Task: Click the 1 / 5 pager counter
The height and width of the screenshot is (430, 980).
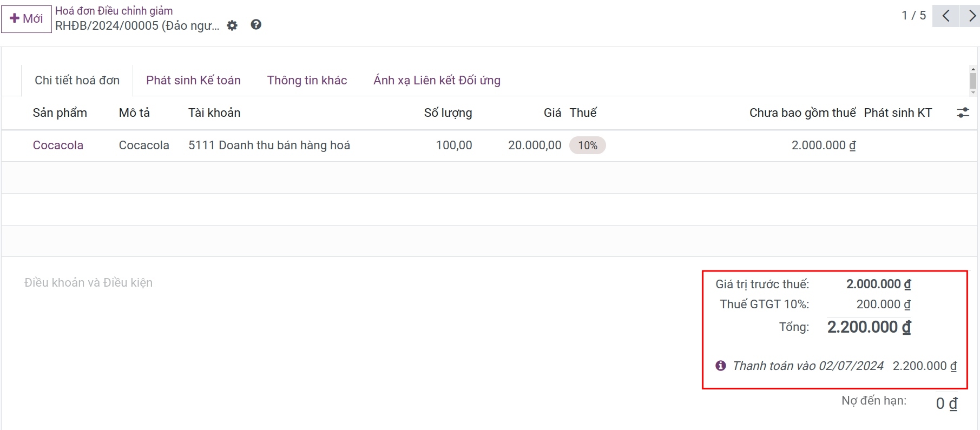Action: tap(913, 16)
